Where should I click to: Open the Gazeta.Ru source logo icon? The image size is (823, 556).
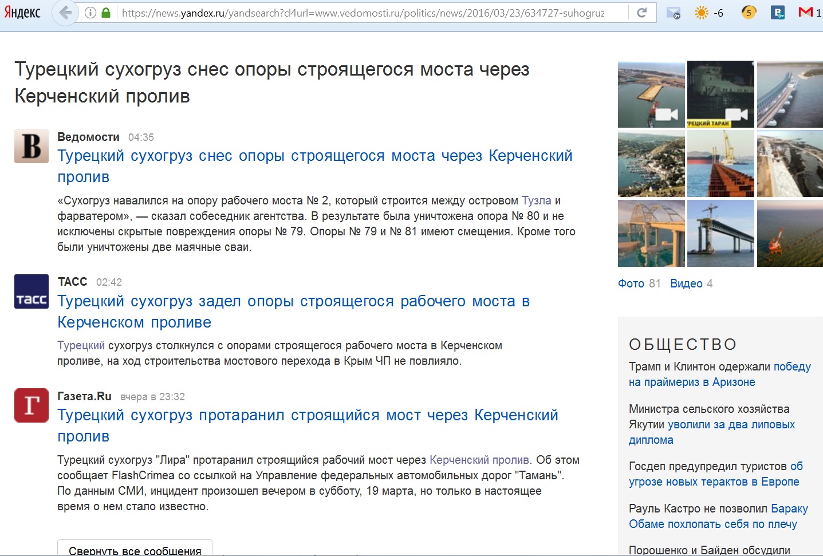click(x=31, y=405)
